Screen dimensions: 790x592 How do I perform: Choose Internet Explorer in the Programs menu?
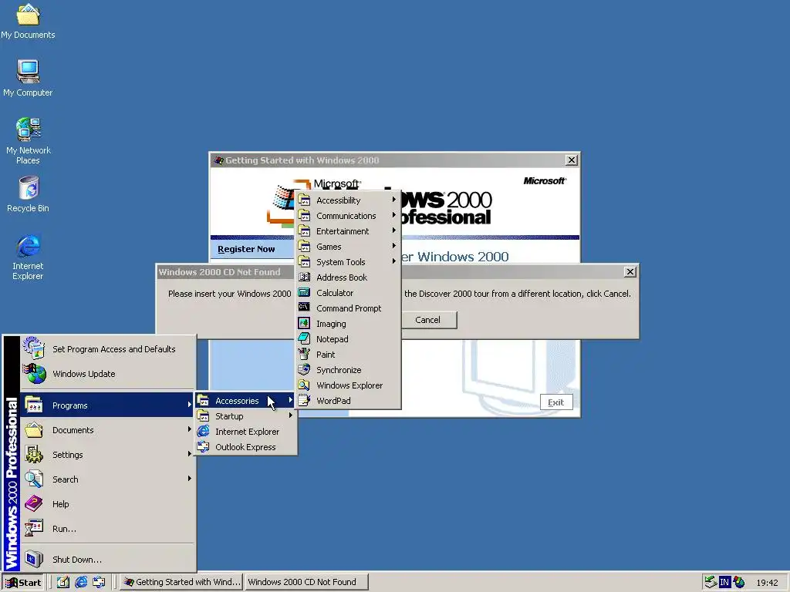click(245, 432)
